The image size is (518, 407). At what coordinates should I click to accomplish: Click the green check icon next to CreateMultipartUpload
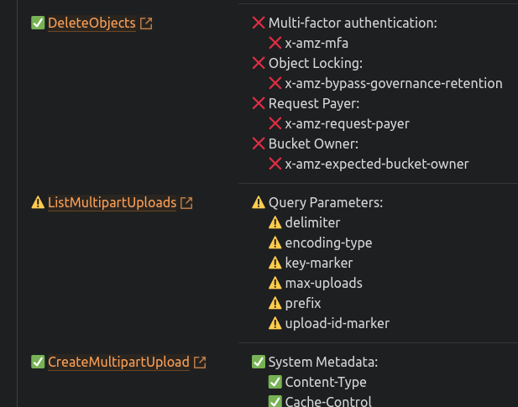point(38,363)
